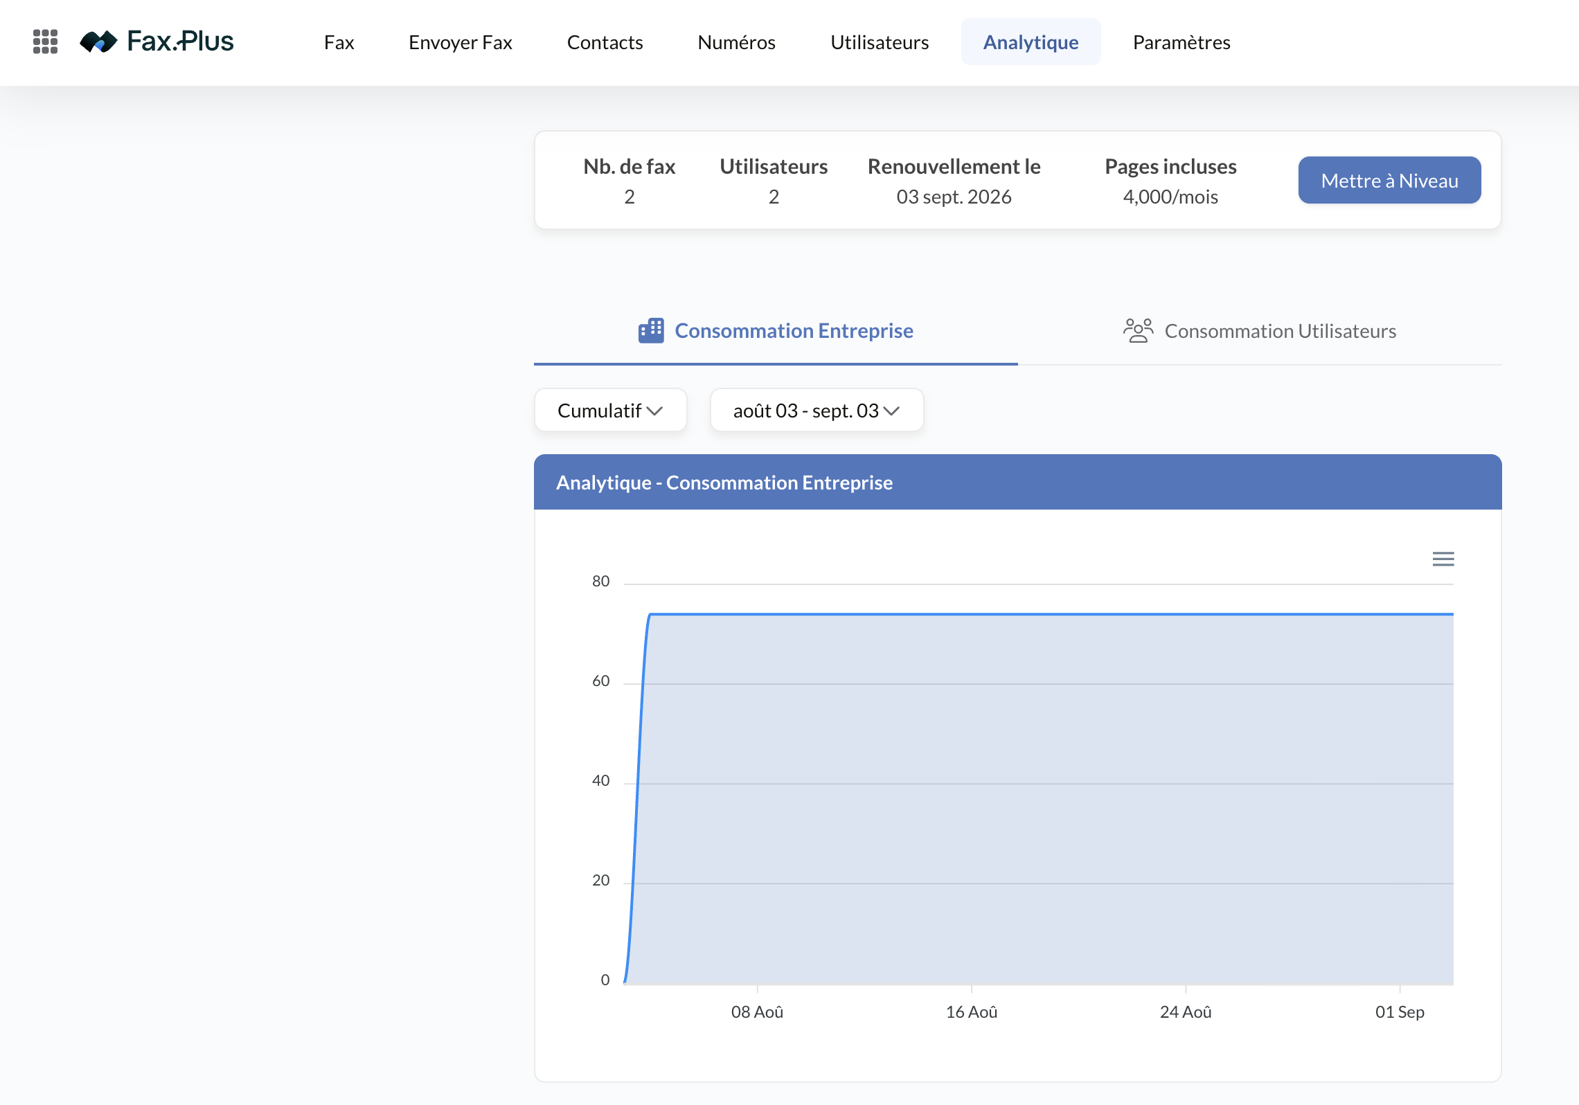
Task: Open the Numéros section
Action: click(737, 42)
